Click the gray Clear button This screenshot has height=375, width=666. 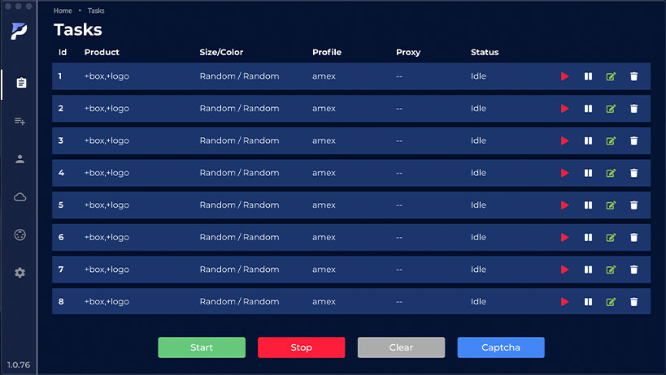pos(402,347)
